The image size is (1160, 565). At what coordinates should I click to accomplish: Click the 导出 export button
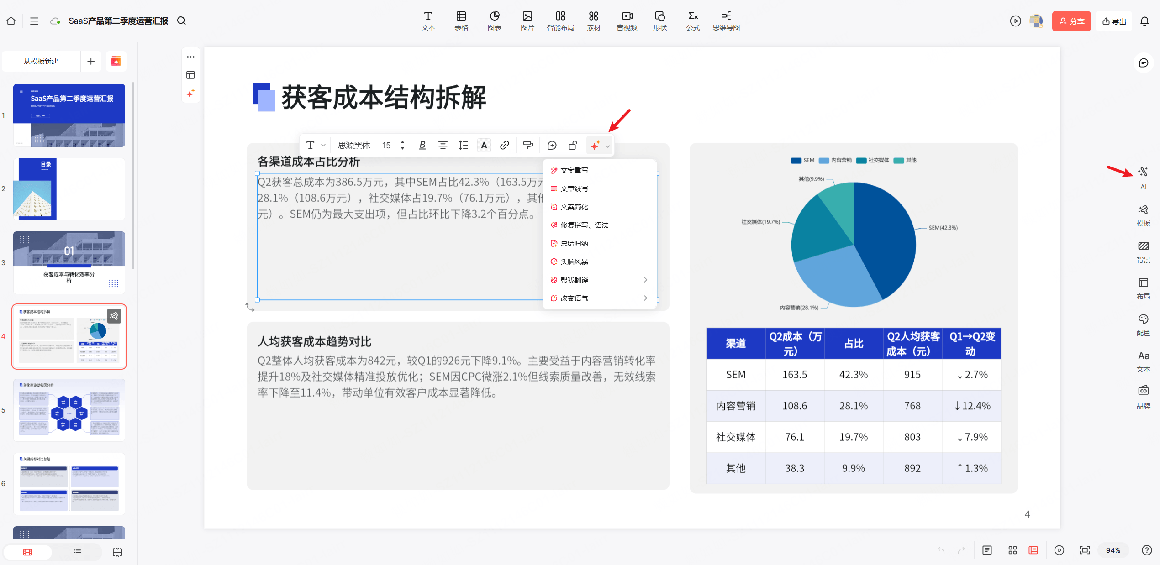1114,21
